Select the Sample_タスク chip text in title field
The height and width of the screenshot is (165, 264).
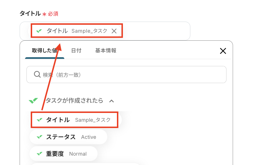pos(89,31)
